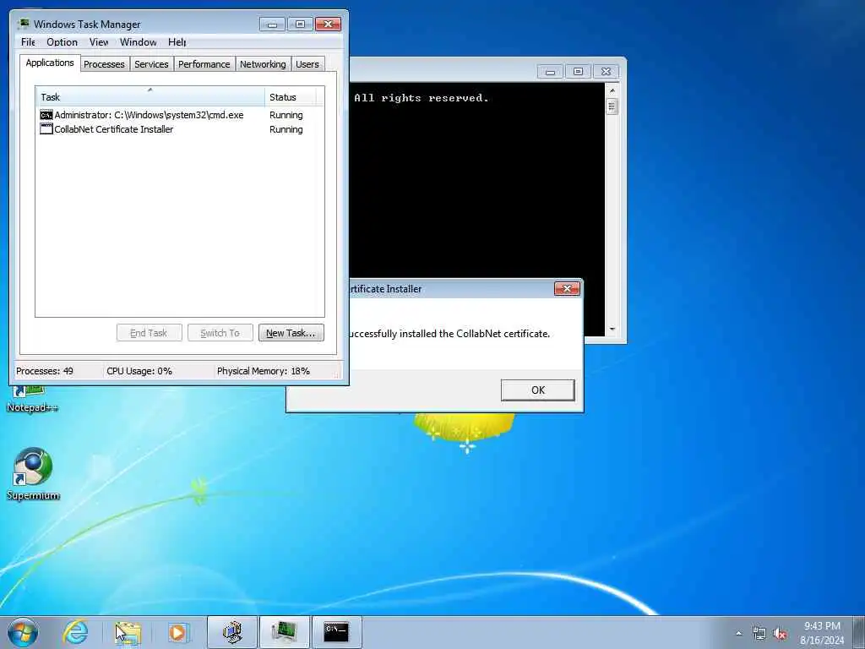Screen dimensions: 865x649
Task: Select Administrator cmd.exe task row text
Action: pos(149,115)
